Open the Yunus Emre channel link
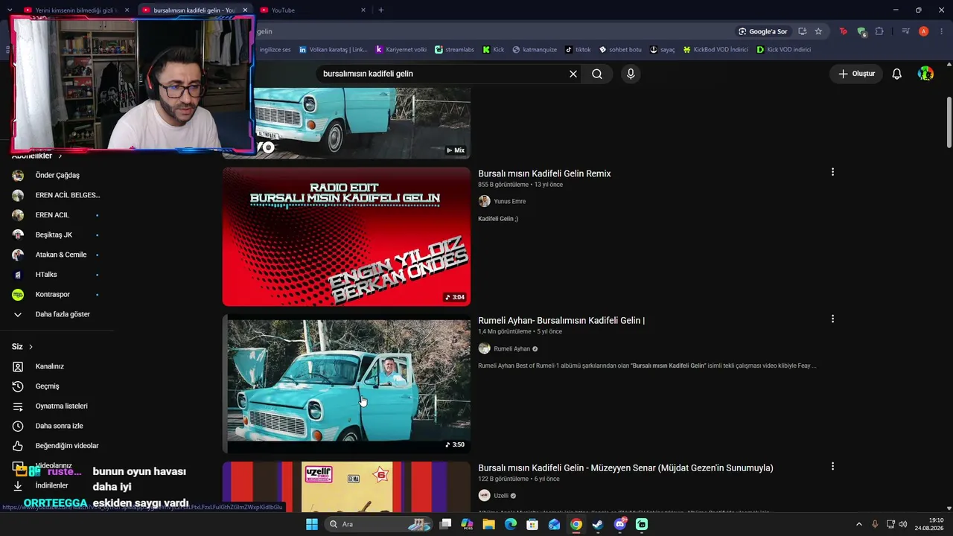This screenshot has height=536, width=953. tap(509, 201)
